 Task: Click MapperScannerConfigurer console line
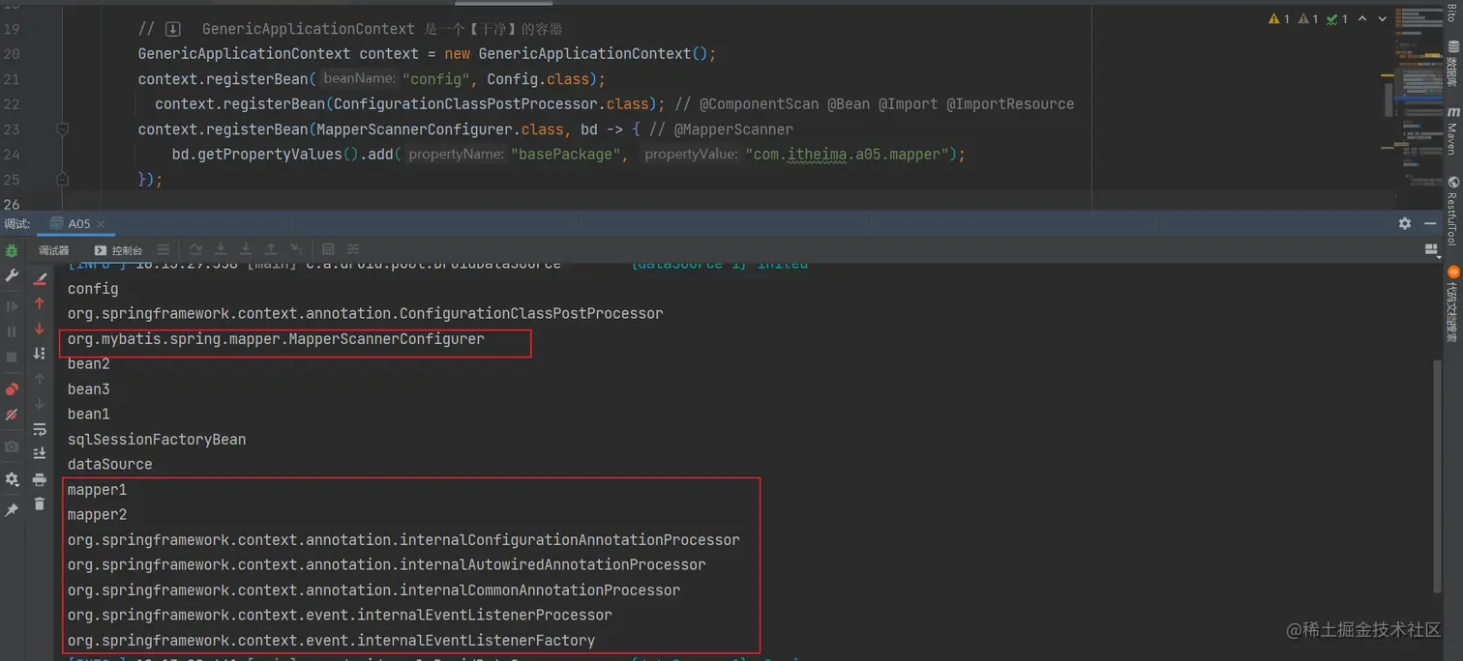pyautogui.click(x=276, y=339)
